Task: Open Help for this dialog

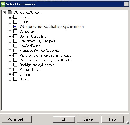Action: 112,119
